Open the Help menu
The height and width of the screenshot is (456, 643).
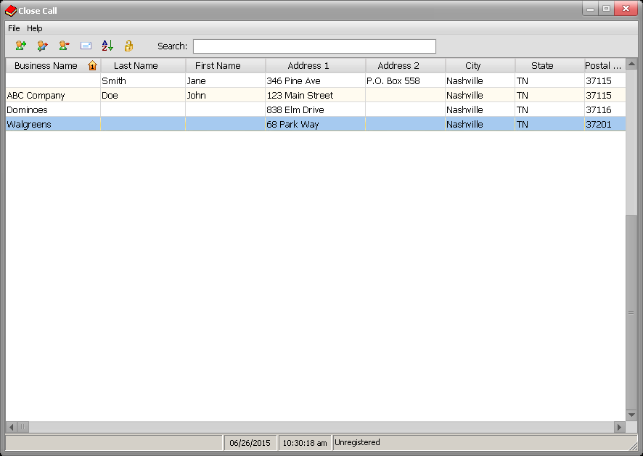[x=35, y=28]
